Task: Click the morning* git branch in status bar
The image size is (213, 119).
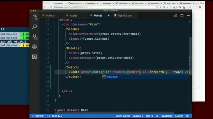Action: pos(38,116)
